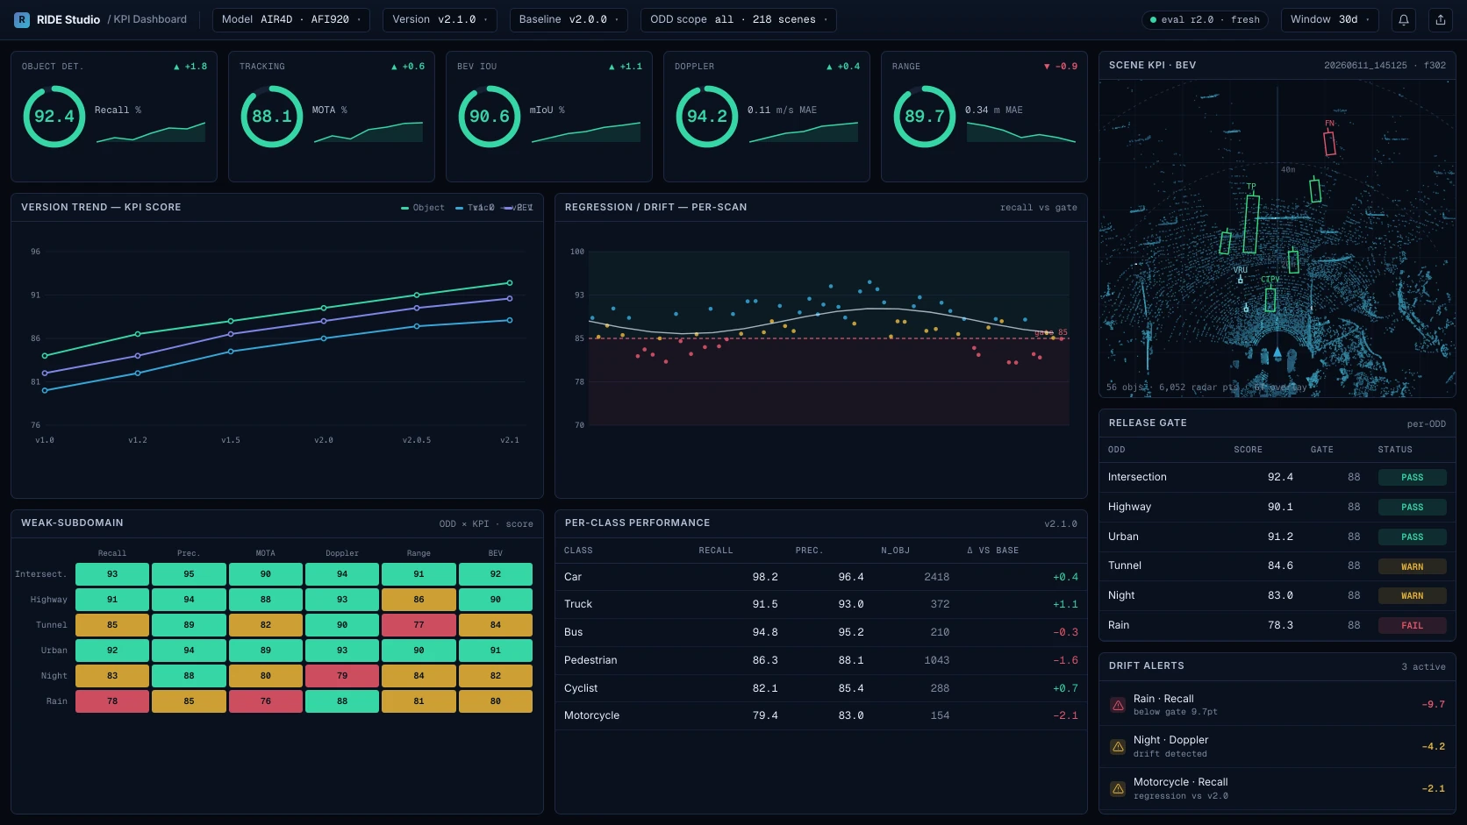Click the Bus row in per-class table
1467x825 pixels.
(x=820, y=633)
